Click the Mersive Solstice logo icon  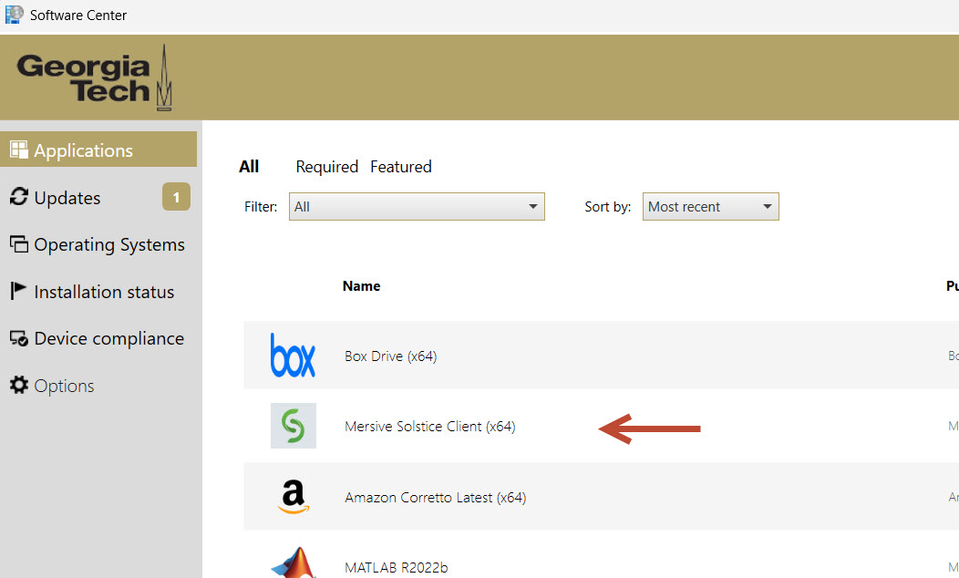tap(294, 426)
